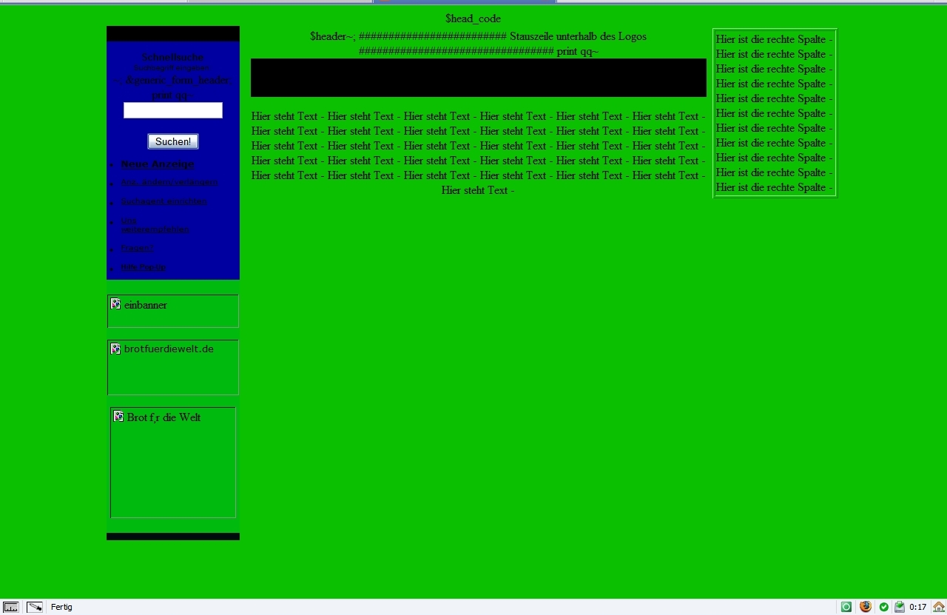The width and height of the screenshot is (947, 615).
Task: Follow the Suchagent einrichten link
Action: [164, 201]
